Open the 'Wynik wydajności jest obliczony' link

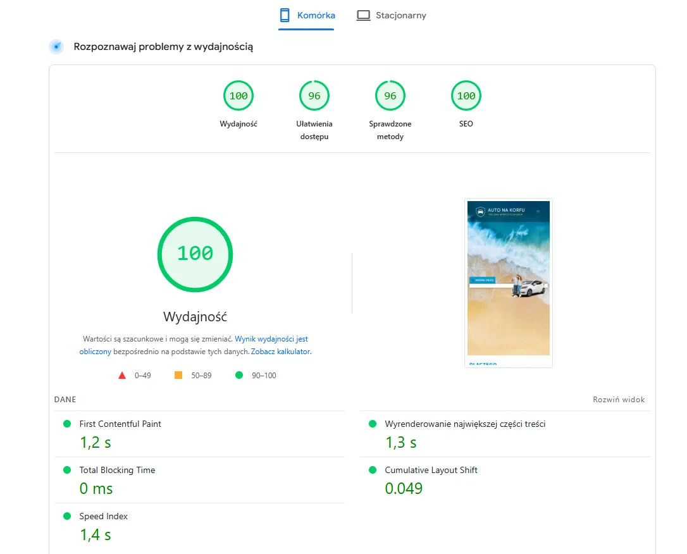pos(271,339)
